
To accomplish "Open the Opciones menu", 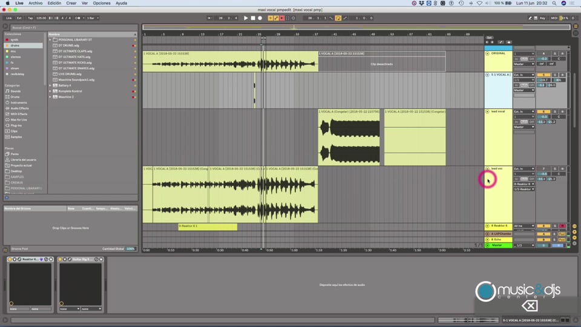I will click(x=102, y=3).
